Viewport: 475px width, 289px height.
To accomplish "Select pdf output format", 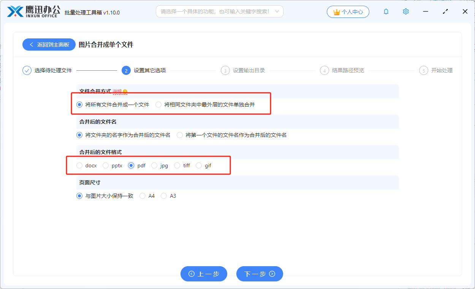I will tap(137, 165).
